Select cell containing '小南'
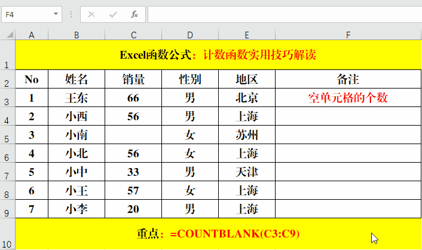The width and height of the screenshot is (422, 250). [x=77, y=135]
